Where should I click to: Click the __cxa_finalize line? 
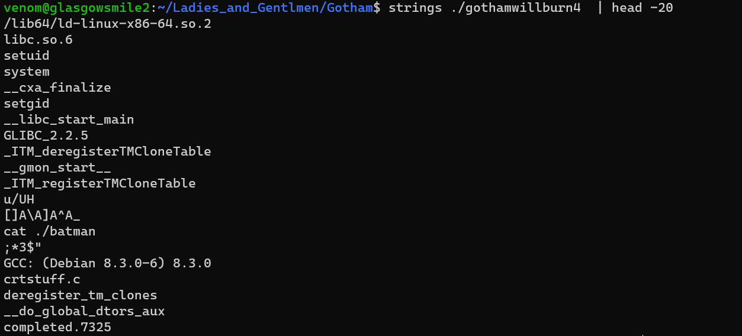pyautogui.click(x=57, y=88)
